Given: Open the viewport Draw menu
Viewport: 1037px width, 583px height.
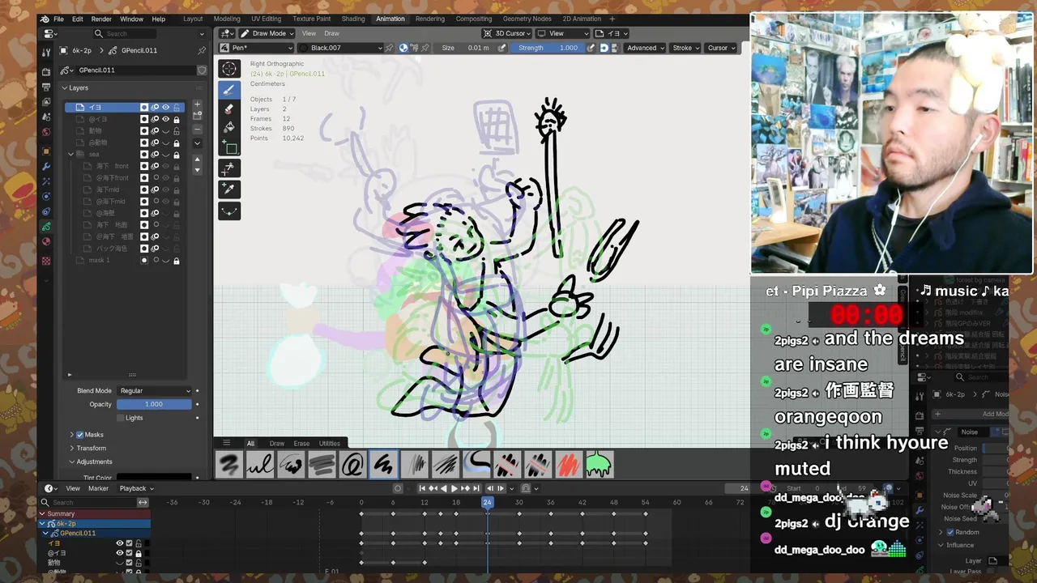Looking at the screenshot, I should [332, 33].
